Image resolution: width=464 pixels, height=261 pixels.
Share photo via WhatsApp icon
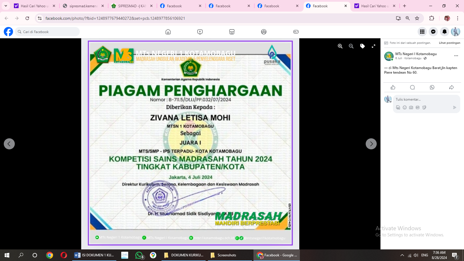click(432, 87)
